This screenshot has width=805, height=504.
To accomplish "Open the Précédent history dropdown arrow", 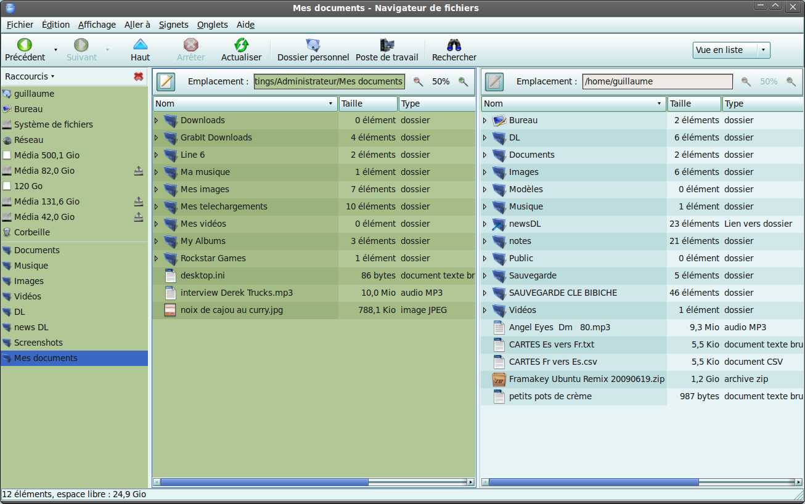I will click(x=55, y=50).
